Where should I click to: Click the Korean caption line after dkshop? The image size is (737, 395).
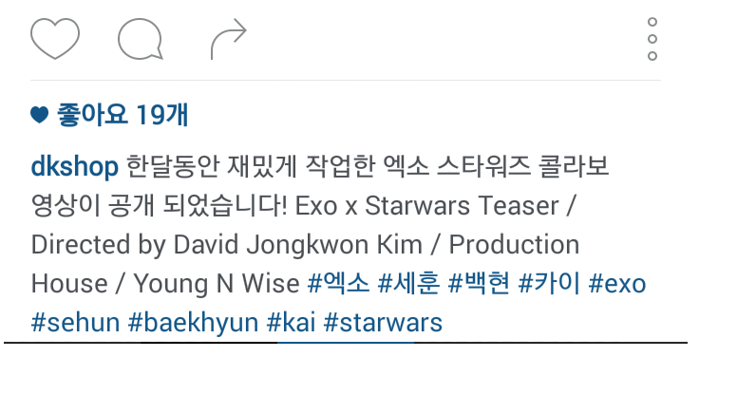pos(368,167)
